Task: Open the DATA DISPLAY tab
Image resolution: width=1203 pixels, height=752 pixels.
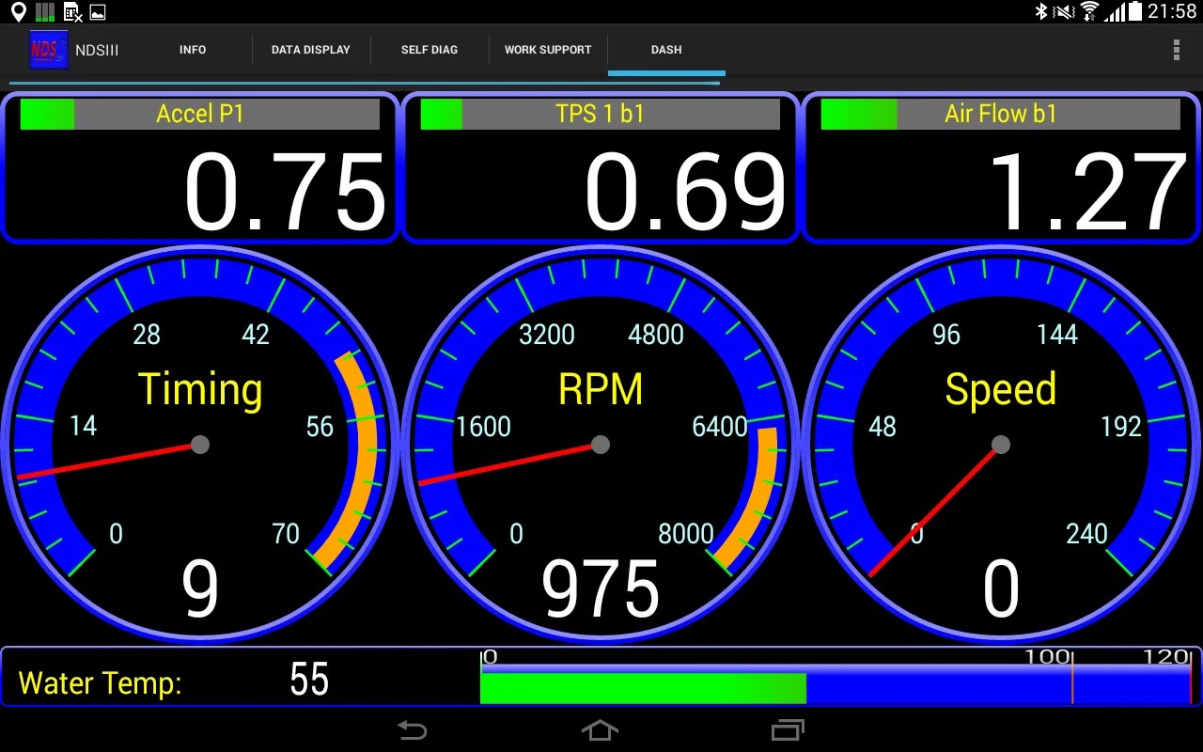Action: point(311,50)
